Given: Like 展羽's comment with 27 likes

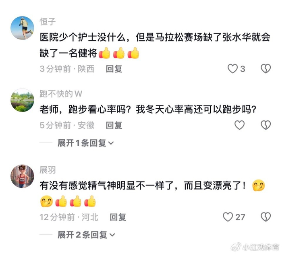Looking at the screenshot, I should click(228, 217).
